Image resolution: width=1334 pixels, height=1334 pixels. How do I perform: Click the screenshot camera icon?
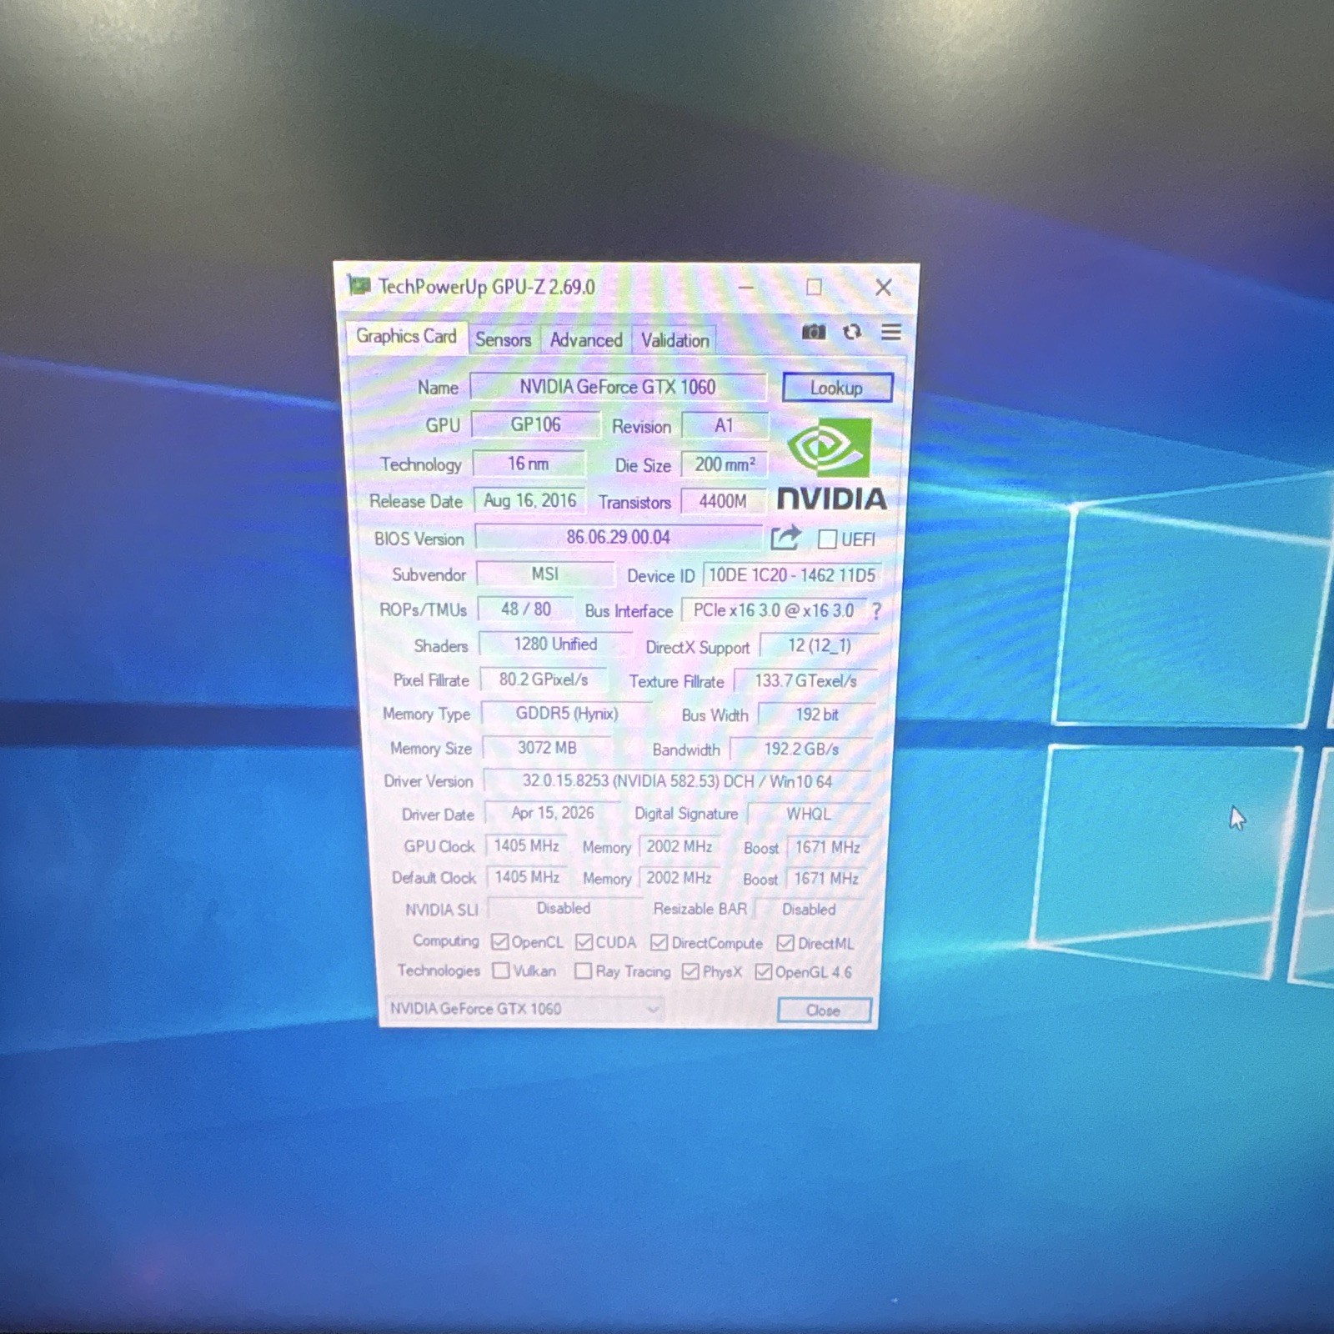pos(814,332)
